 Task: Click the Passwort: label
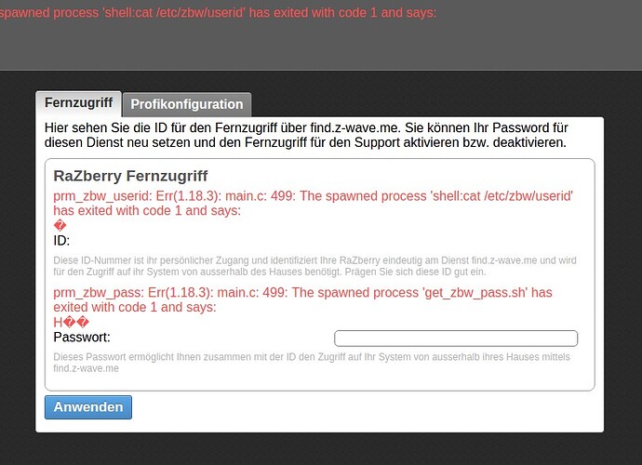point(82,338)
